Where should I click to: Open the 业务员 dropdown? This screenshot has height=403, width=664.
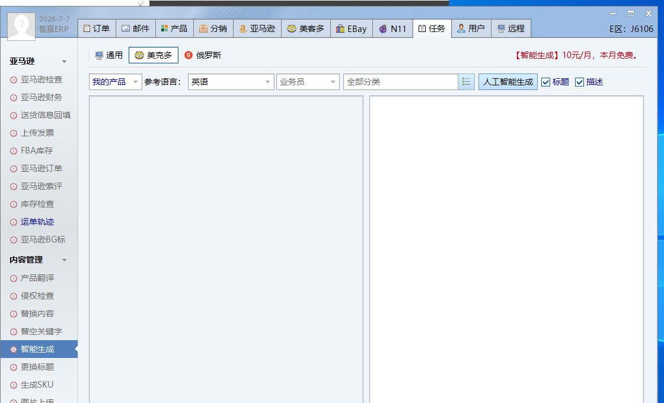pyautogui.click(x=308, y=82)
